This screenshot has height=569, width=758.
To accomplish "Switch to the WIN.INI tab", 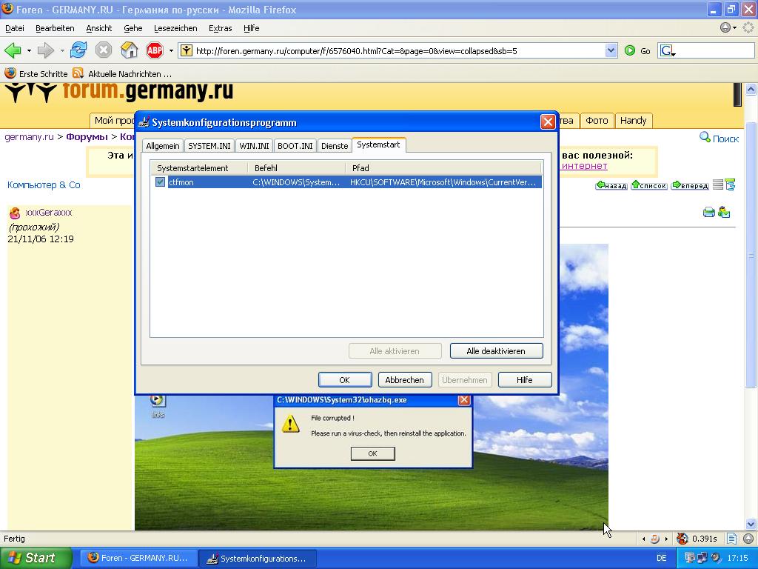I will (x=255, y=146).
